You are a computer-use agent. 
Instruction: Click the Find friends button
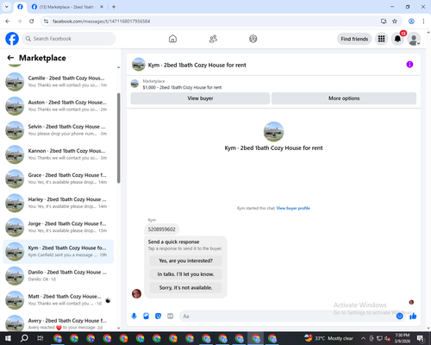[354, 39]
